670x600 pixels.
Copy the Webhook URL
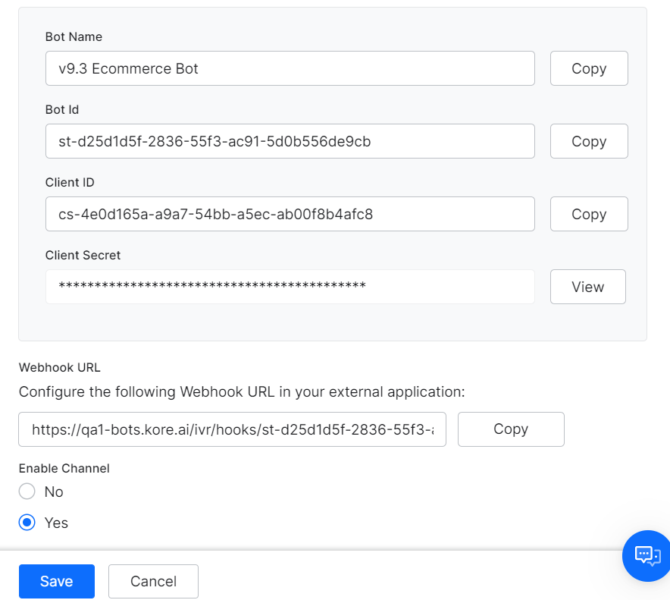pyautogui.click(x=510, y=429)
